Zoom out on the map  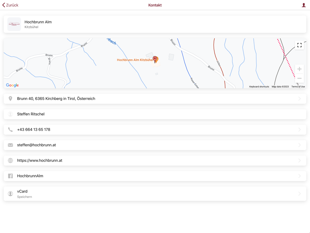tap(299, 78)
